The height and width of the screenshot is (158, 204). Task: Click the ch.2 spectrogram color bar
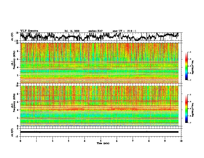[x=186, y=109]
